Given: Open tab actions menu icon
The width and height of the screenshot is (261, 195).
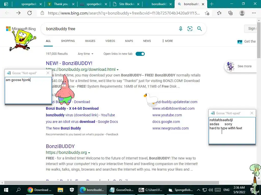Looking at the screenshot, I should [x=6, y=4].
